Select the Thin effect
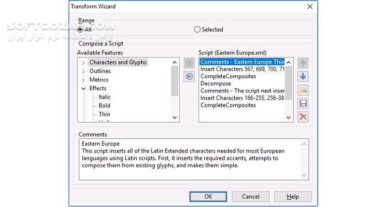The width and height of the screenshot is (386, 207). click(x=104, y=115)
